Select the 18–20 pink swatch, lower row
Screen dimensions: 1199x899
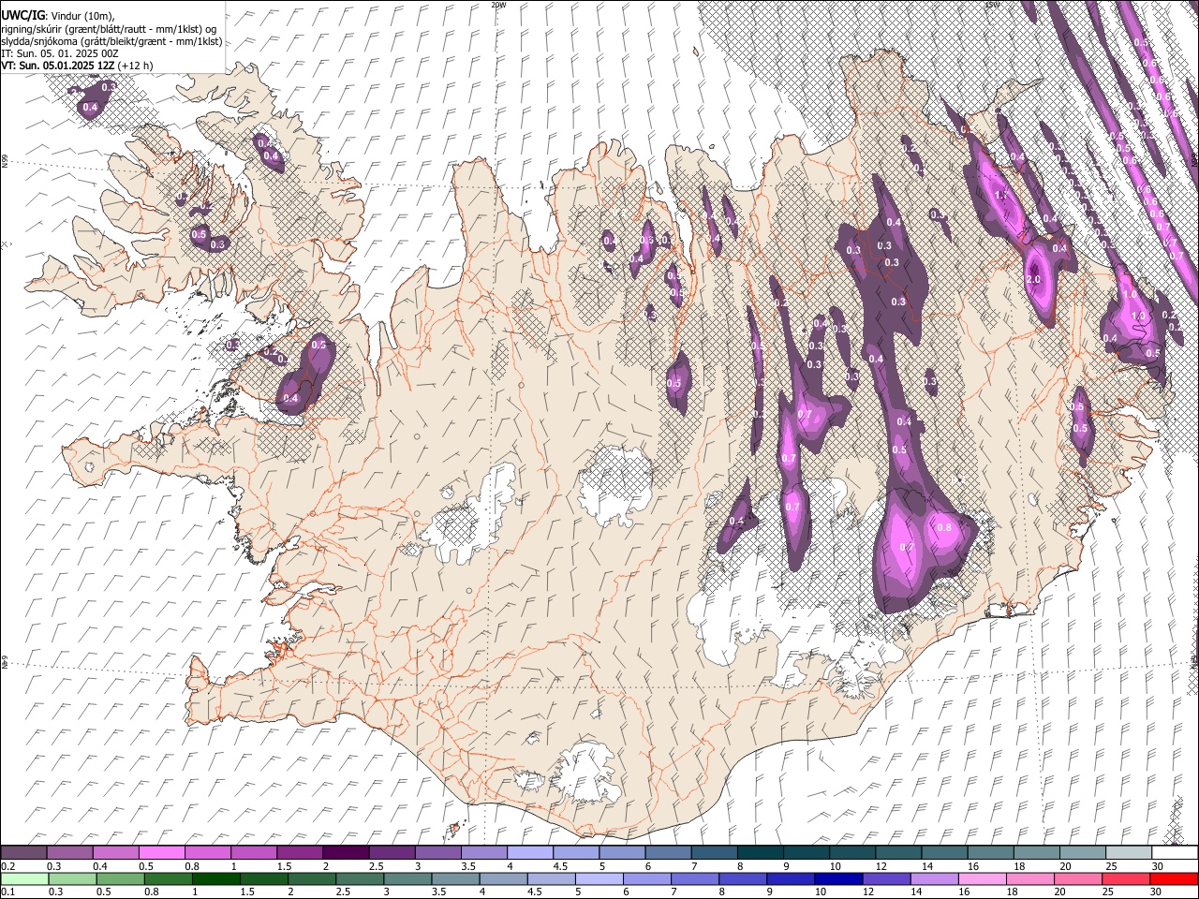coord(1031,878)
